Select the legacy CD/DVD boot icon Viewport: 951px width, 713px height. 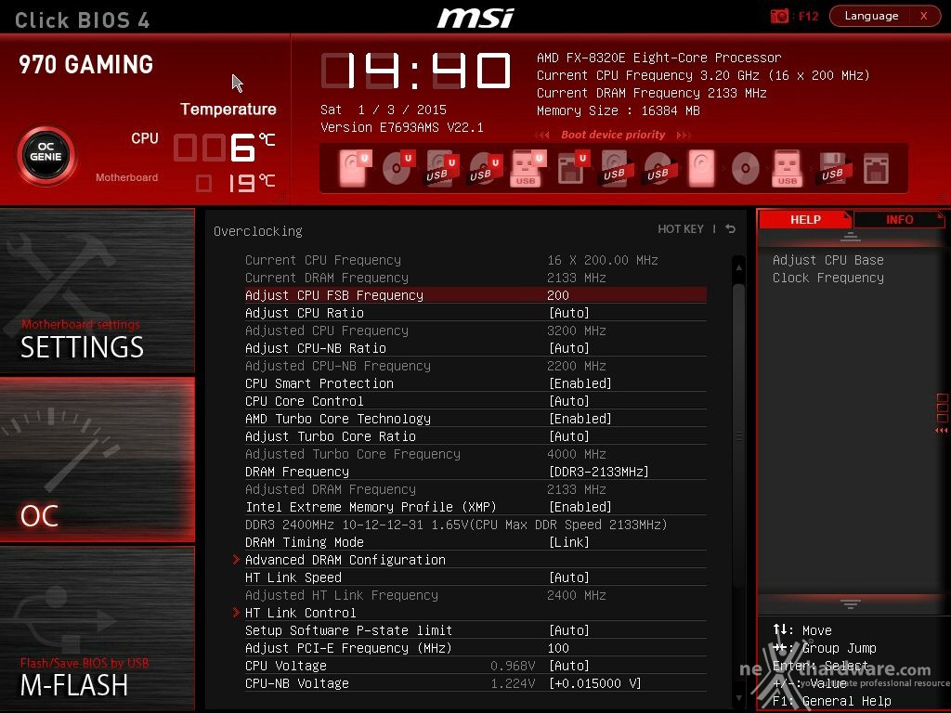(x=745, y=169)
